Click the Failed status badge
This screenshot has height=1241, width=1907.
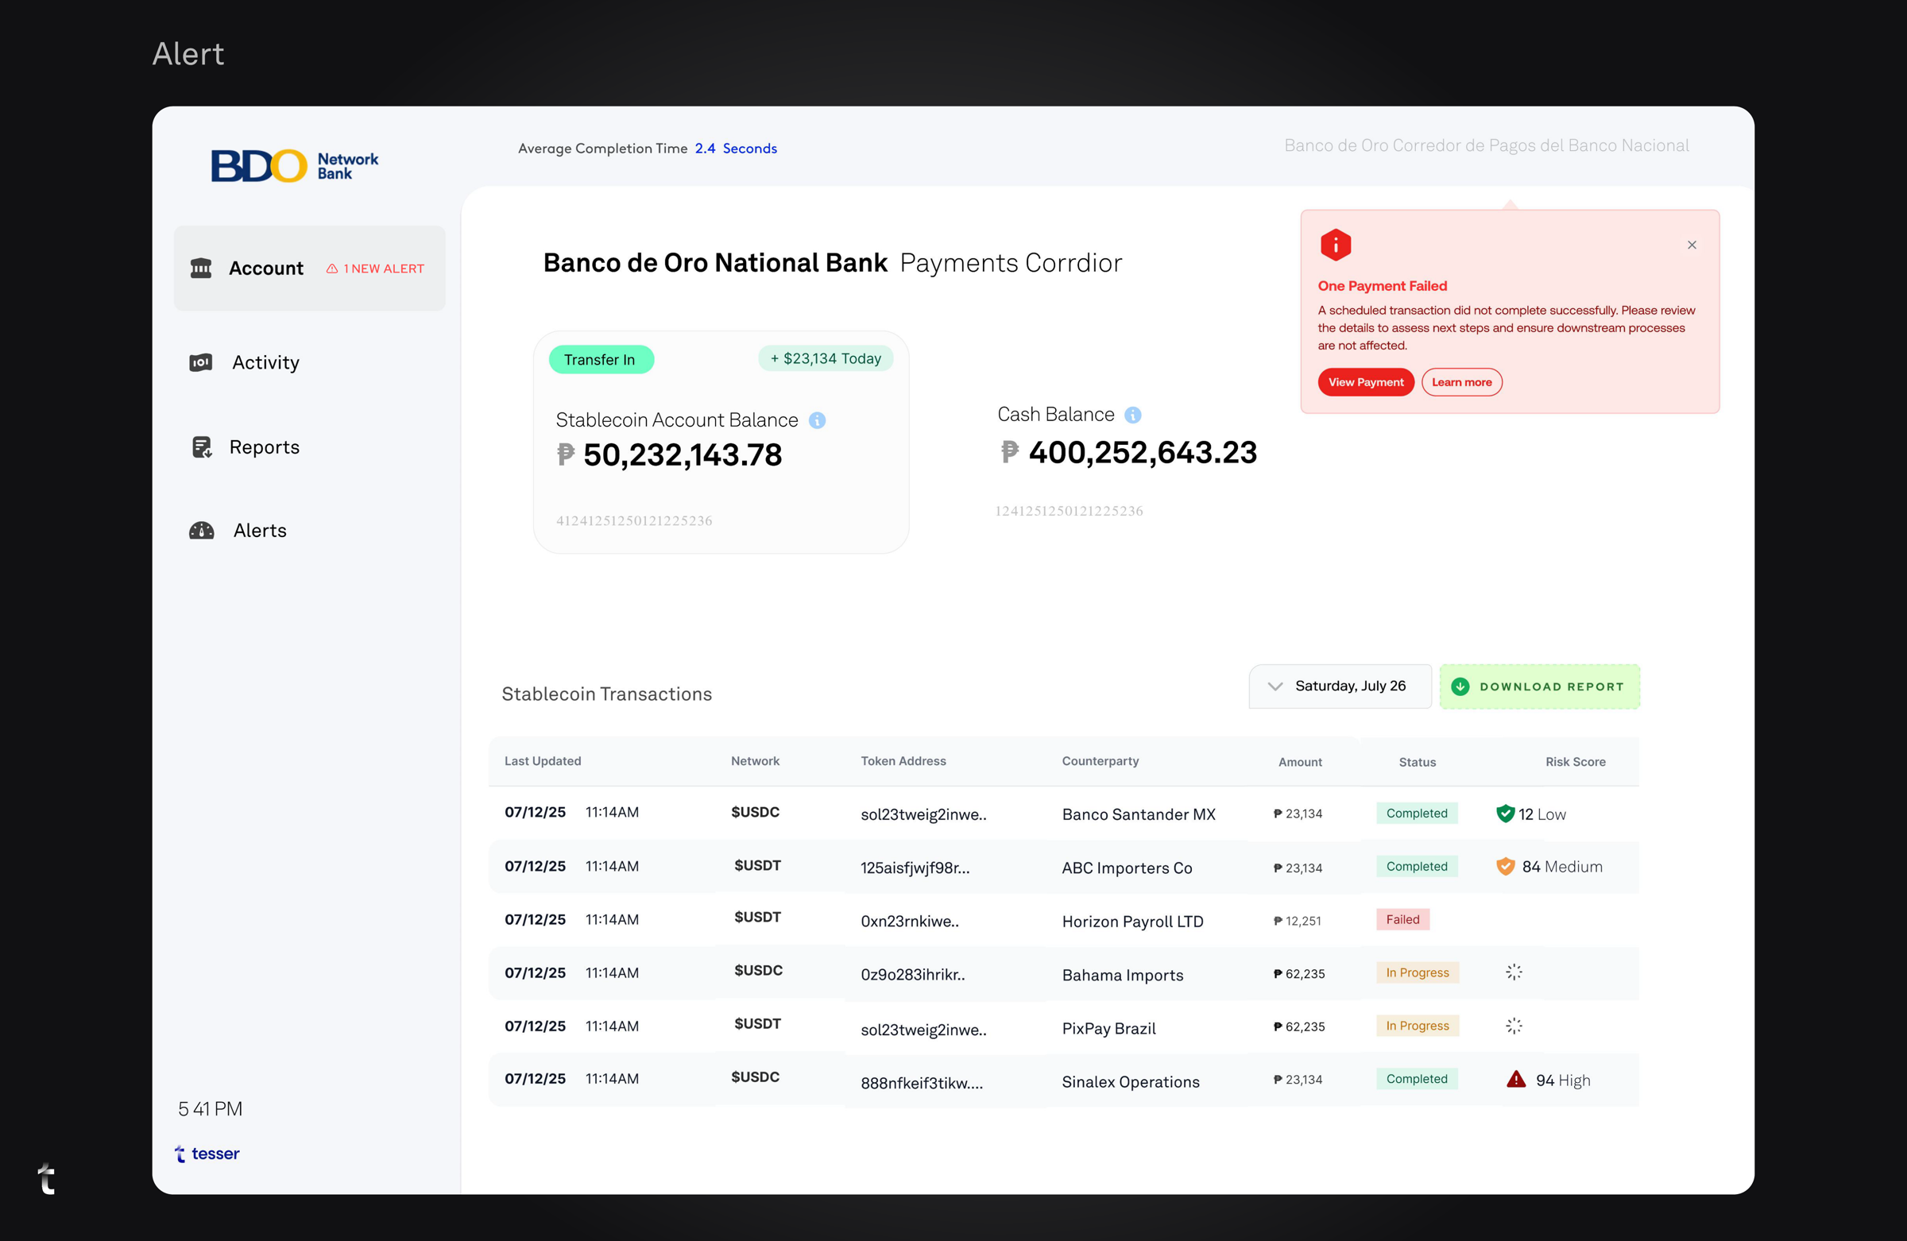pos(1402,920)
